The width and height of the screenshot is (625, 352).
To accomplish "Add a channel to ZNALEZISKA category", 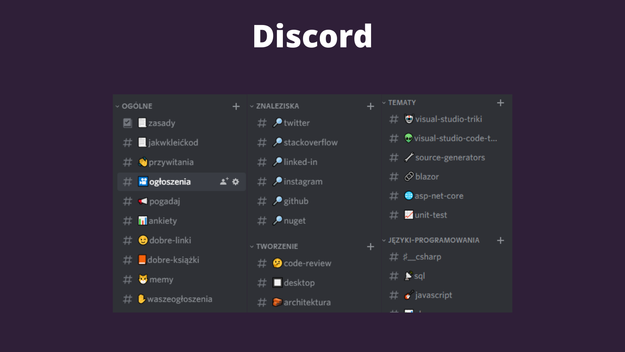I will click(x=370, y=106).
